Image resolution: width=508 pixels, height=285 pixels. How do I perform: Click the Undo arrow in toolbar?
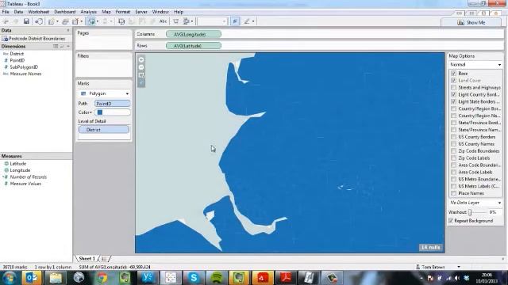coord(6,21)
